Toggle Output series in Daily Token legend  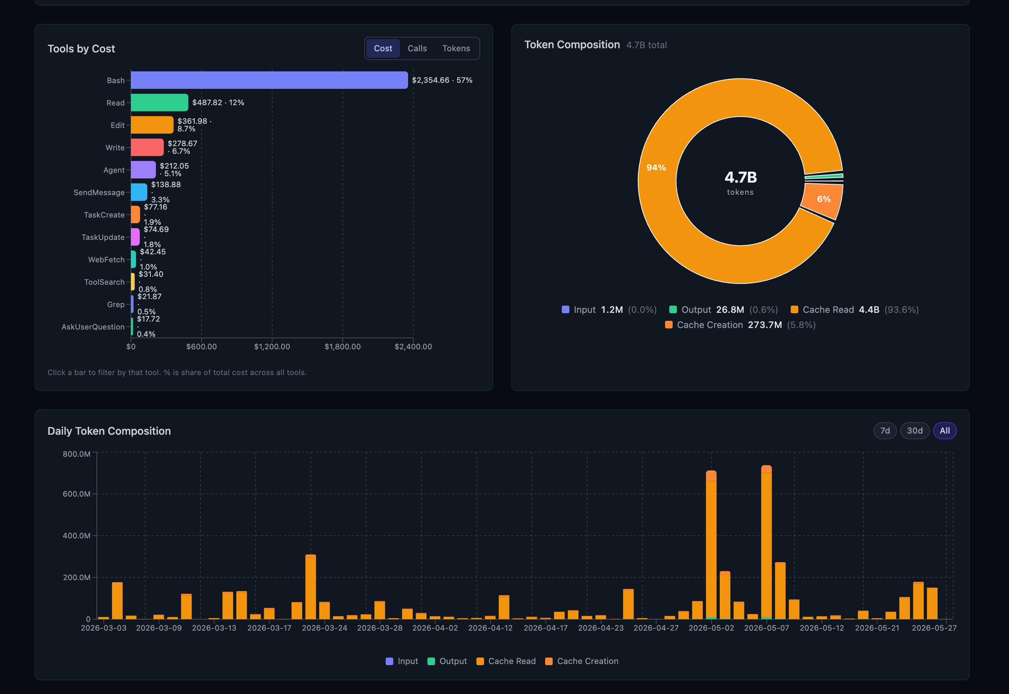(x=447, y=661)
